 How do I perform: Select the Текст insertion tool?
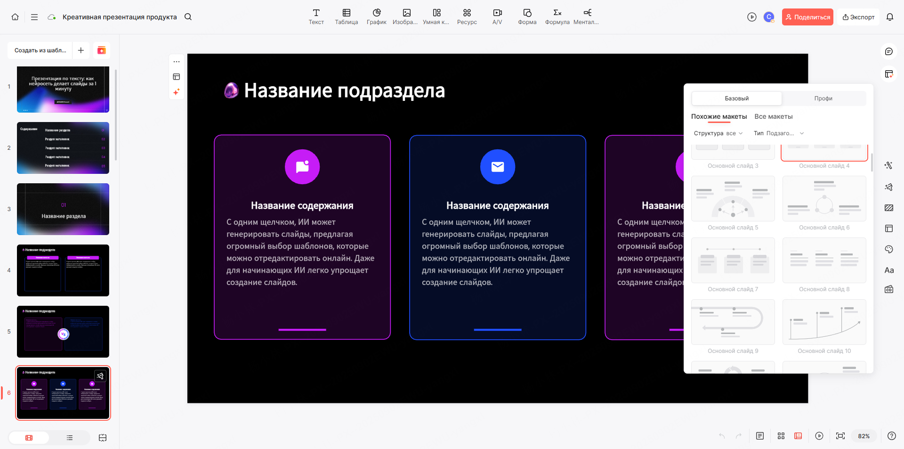pyautogui.click(x=316, y=16)
